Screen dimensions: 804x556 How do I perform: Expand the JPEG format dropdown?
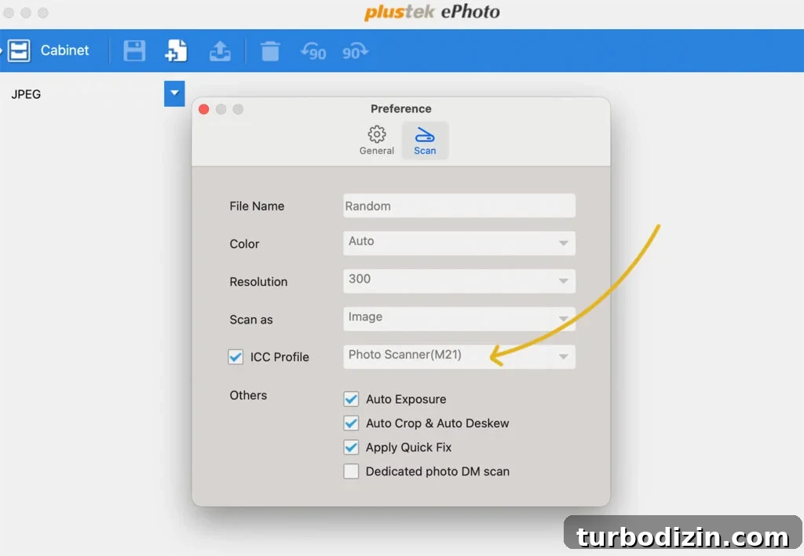pos(174,93)
